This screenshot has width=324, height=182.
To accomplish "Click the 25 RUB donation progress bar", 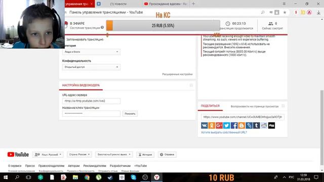I will (163, 26).
